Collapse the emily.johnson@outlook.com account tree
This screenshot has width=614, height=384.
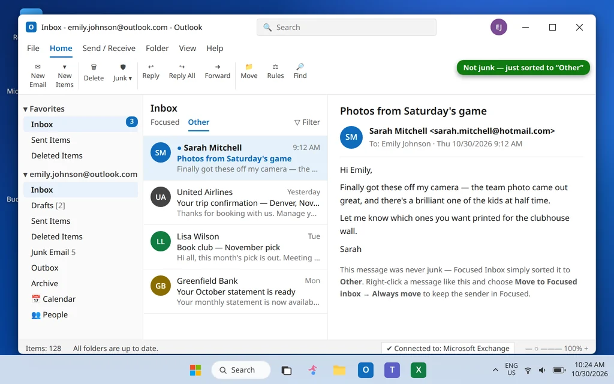[x=25, y=175]
